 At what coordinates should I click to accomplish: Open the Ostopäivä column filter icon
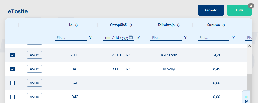pyautogui.click(x=138, y=38)
